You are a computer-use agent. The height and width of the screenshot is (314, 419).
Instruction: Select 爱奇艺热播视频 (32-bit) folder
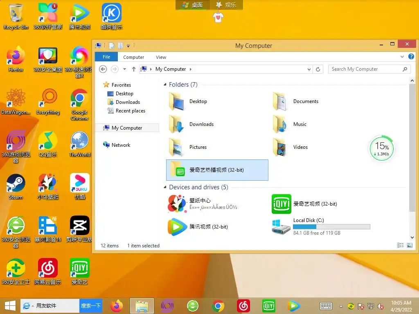(x=217, y=170)
